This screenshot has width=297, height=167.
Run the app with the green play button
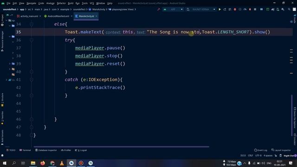click(220, 9)
